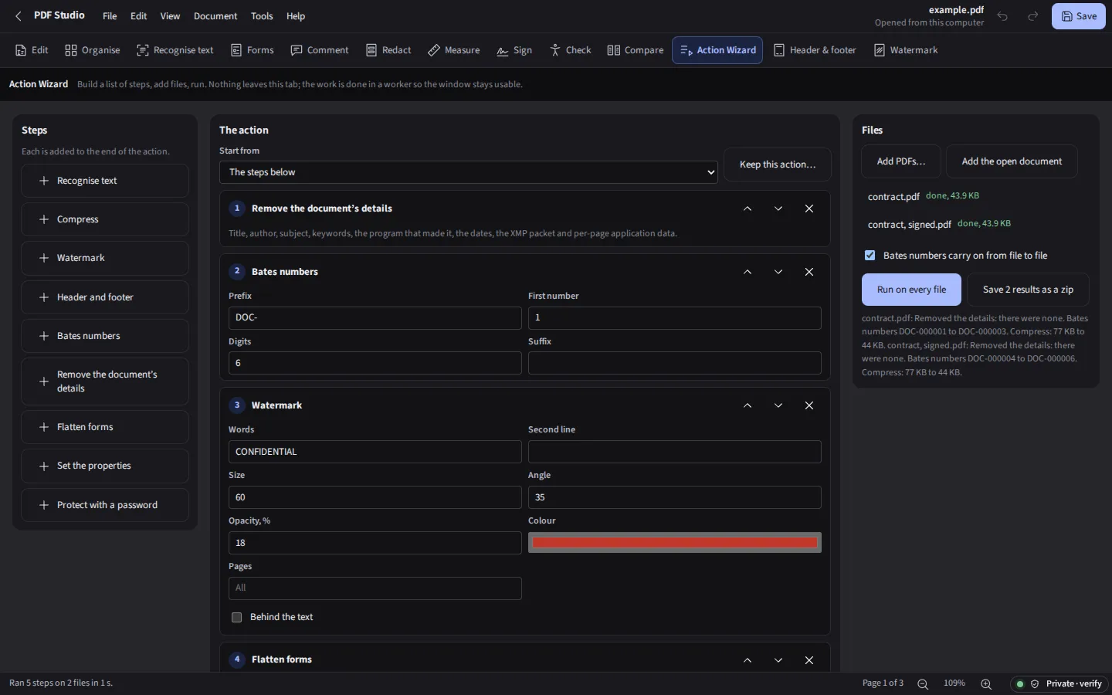Open the Document menu
The height and width of the screenshot is (695, 1112).
215,16
